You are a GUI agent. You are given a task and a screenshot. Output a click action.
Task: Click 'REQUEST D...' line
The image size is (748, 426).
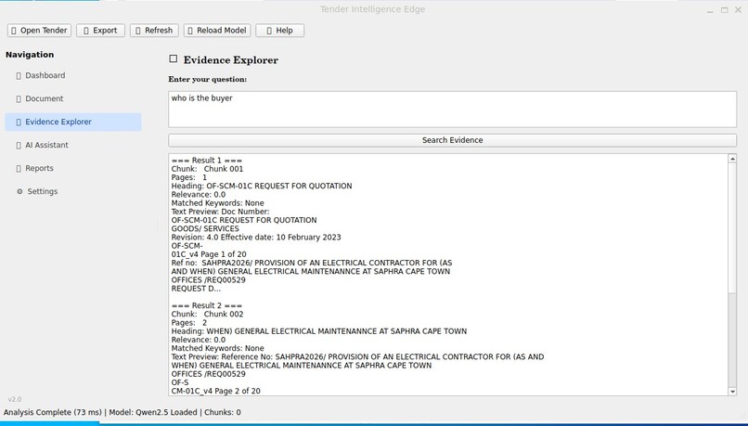coord(196,289)
